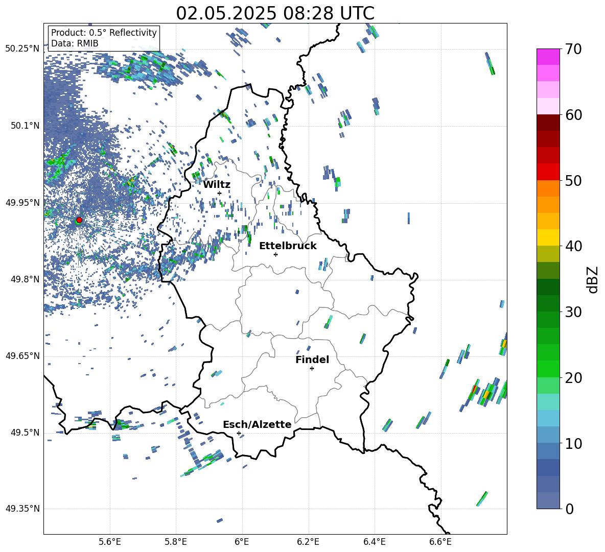The image size is (605, 552).
Task: Click the Data: RMIB text
Action: click(75, 43)
